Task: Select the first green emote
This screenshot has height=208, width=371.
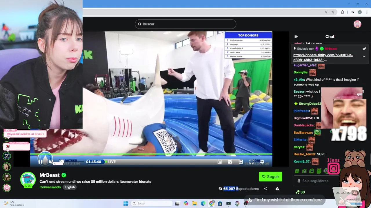Action: (x=297, y=171)
